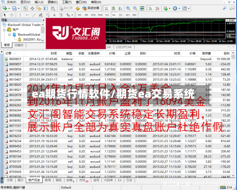Toggle the Navigator window star-folder icon
The image size is (237, 190).
tap(39, 8)
